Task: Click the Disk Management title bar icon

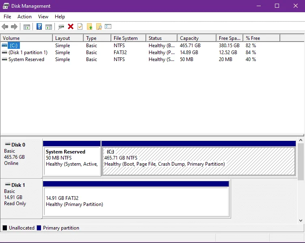Action: (x=6, y=6)
